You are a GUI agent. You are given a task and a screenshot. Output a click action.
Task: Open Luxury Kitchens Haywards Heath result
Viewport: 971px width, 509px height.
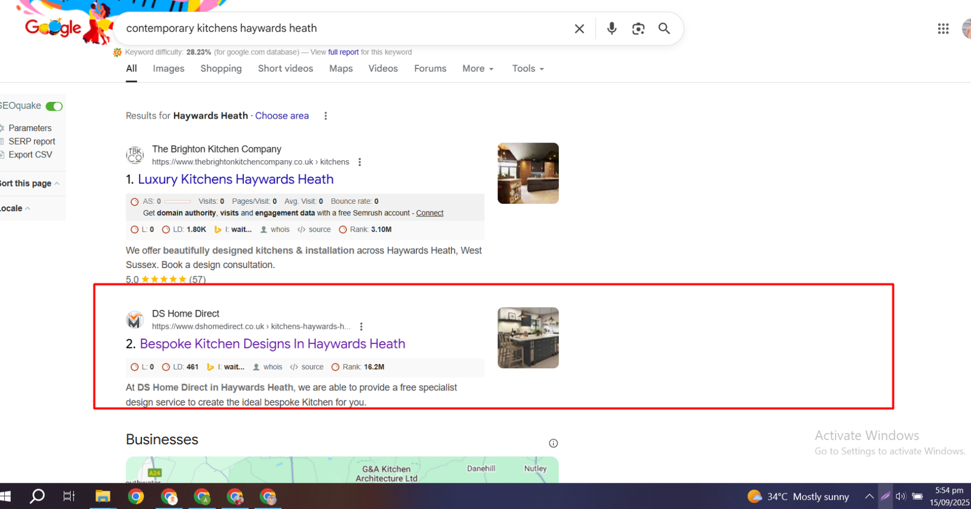235,179
